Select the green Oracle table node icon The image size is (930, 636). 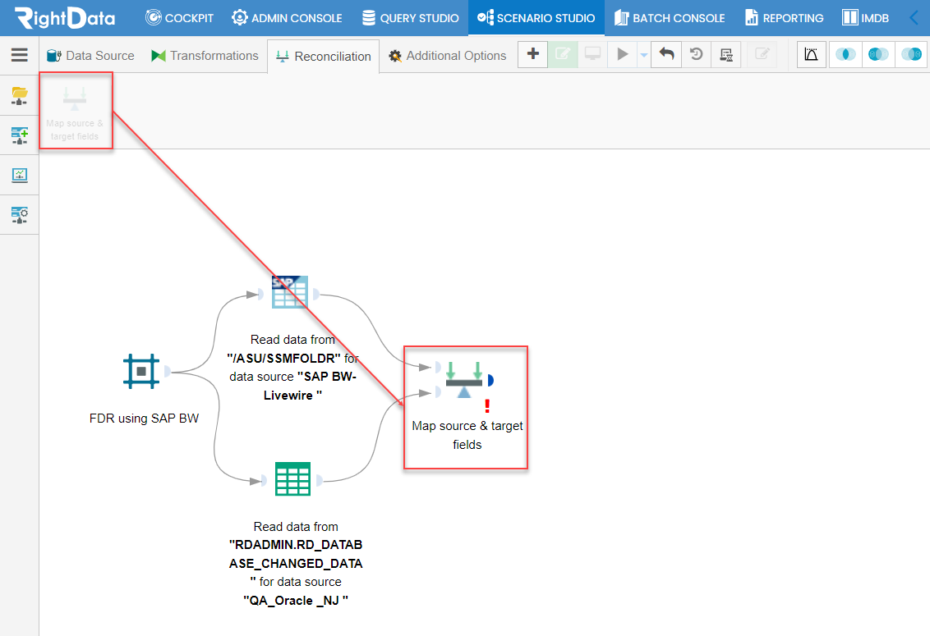tap(293, 479)
